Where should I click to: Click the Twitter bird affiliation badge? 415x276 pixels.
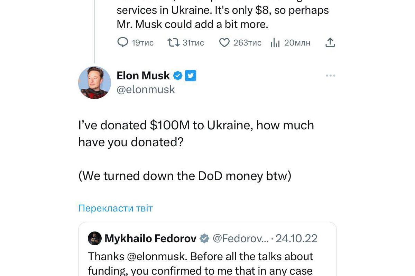click(x=191, y=76)
